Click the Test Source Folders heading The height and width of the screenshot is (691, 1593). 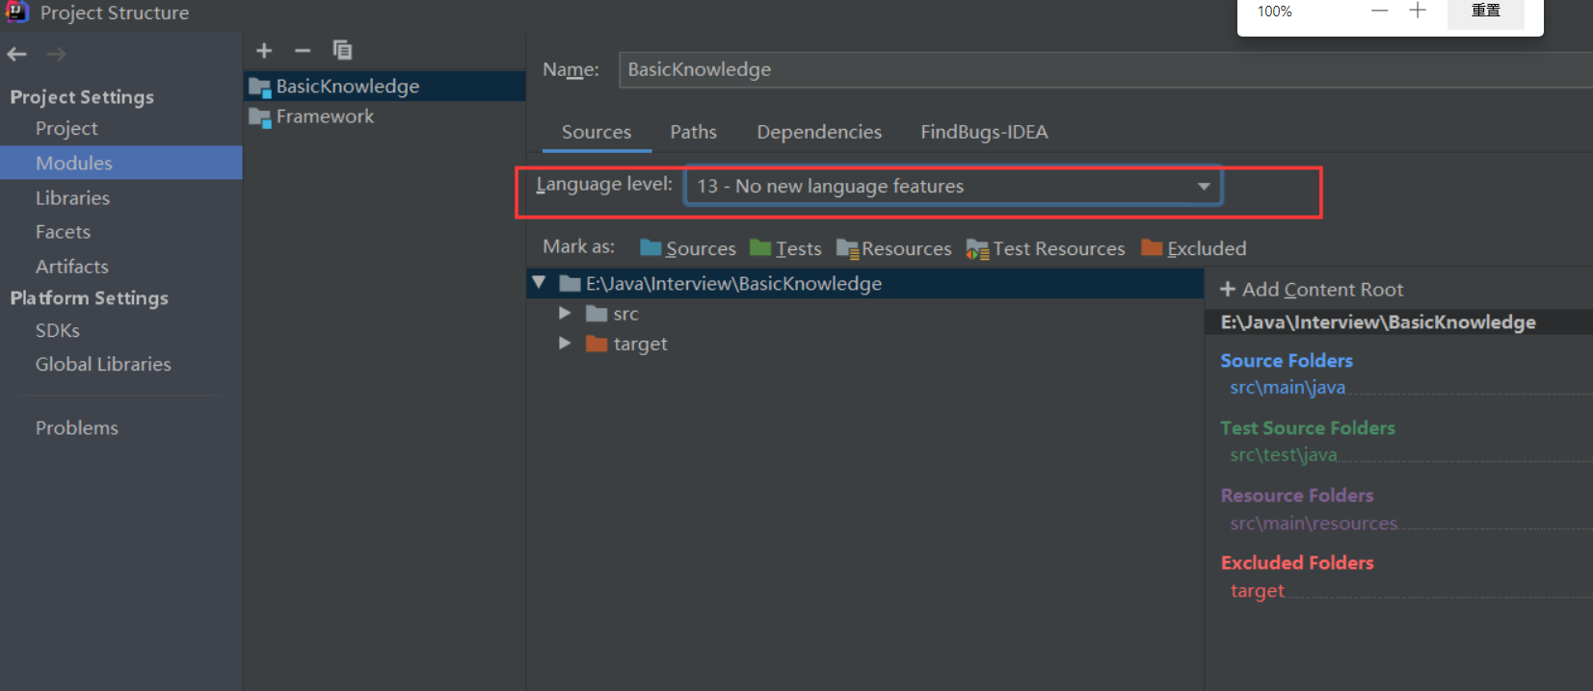[1308, 427]
